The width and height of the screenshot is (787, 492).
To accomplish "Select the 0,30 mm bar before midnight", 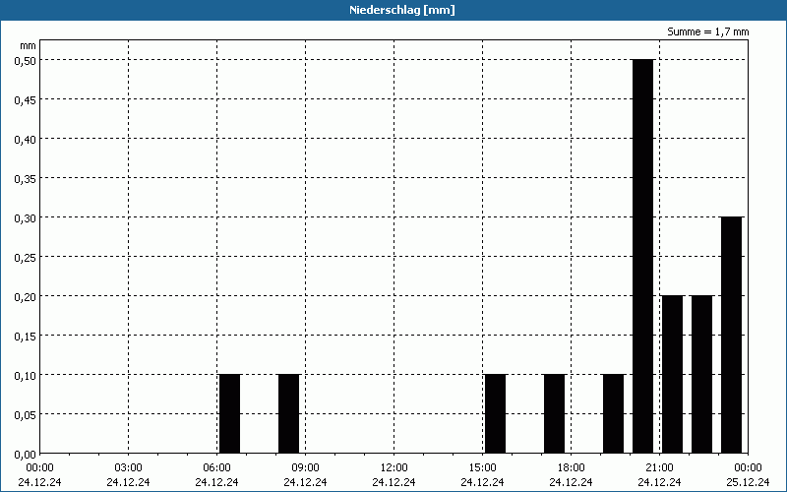I will pos(731,336).
